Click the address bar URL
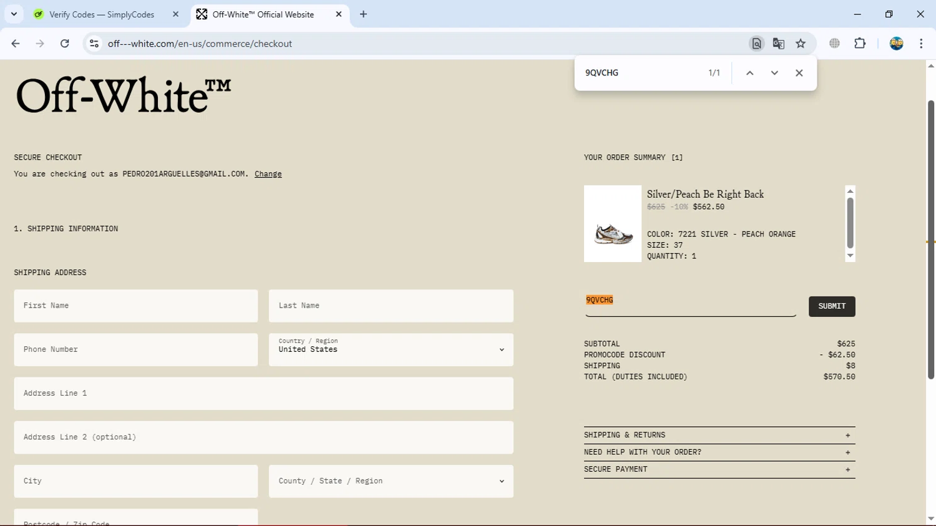This screenshot has width=936, height=526. [x=200, y=44]
